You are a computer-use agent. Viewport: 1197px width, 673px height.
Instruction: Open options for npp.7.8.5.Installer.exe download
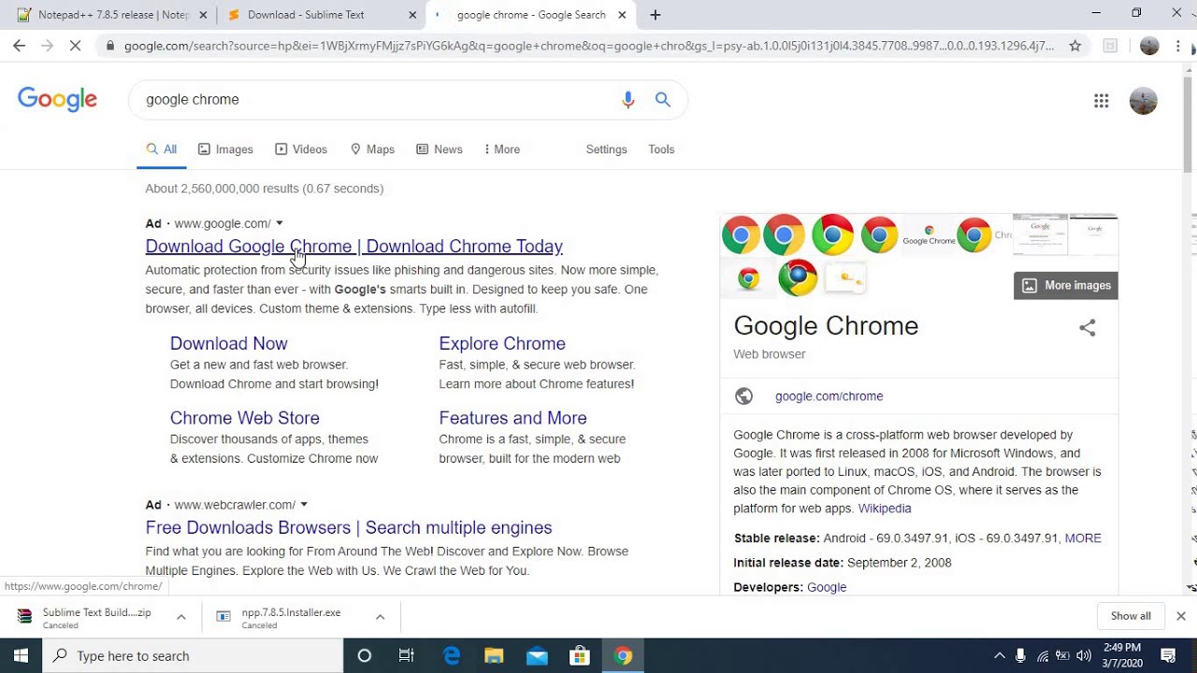click(380, 617)
